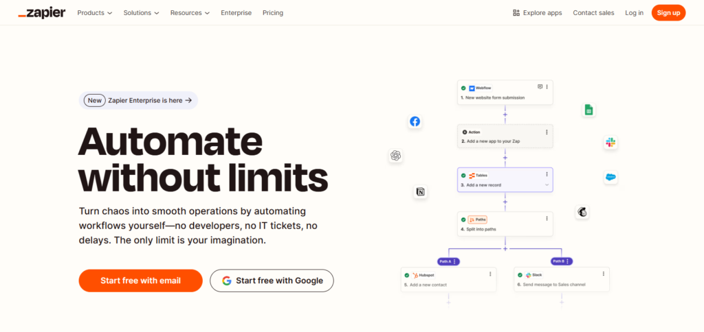704x332 pixels.
Task: Click the OpenAI ChatGPT icon
Action: coord(395,156)
